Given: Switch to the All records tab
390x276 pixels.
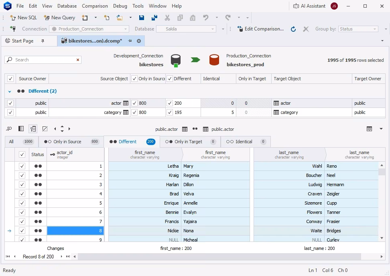Looking at the screenshot, I should [x=21, y=142].
